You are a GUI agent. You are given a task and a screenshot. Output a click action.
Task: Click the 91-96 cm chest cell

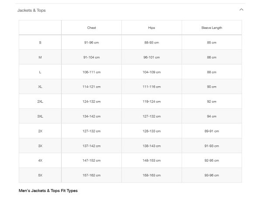pyautogui.click(x=92, y=43)
